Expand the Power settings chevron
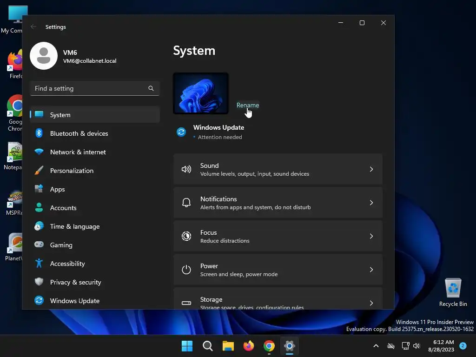This screenshot has width=476, height=357. pyautogui.click(x=371, y=270)
